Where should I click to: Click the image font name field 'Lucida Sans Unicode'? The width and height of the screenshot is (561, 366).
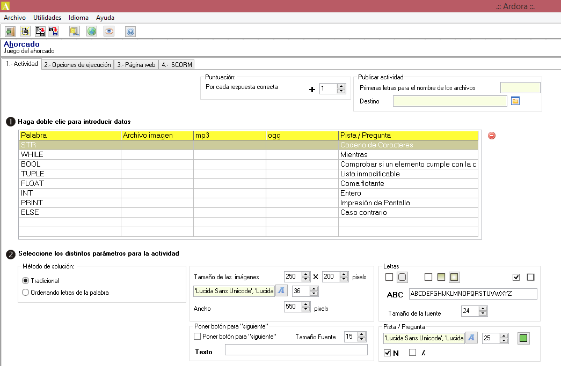click(234, 291)
